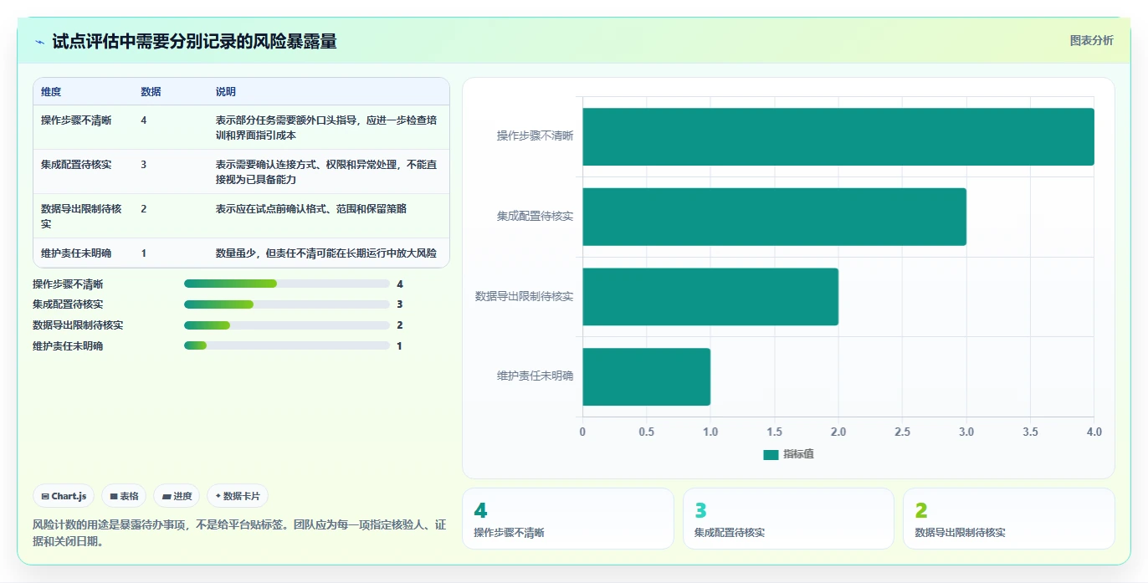This screenshot has height=583, width=1148.
Task: Click the 指标值 legend text
Action: click(798, 454)
